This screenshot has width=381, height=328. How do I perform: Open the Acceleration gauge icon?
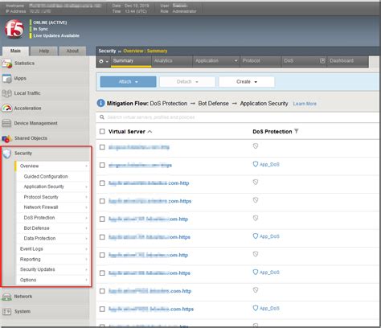tap(7, 109)
